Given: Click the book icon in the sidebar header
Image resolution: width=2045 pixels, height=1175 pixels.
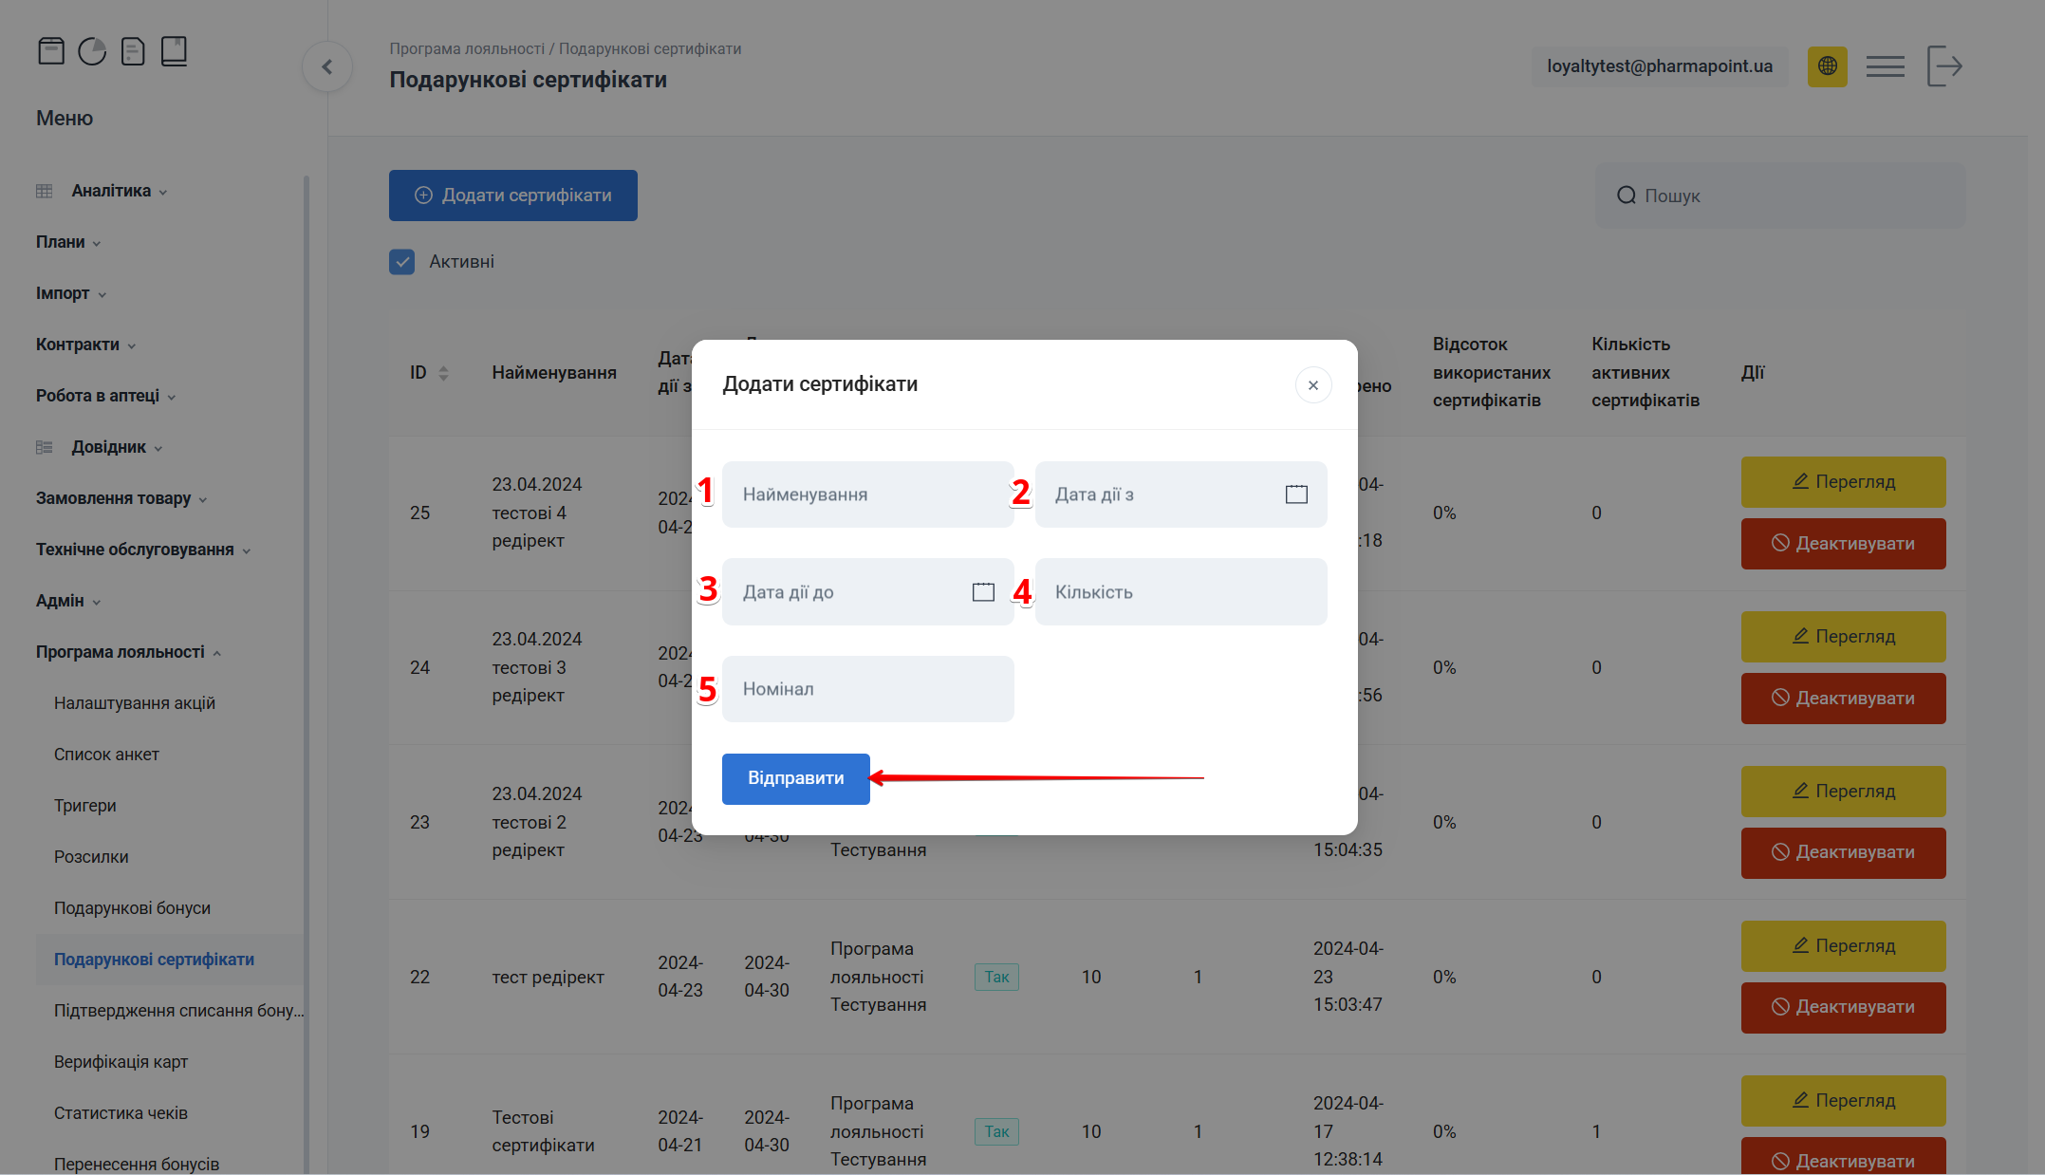Looking at the screenshot, I should click(174, 51).
